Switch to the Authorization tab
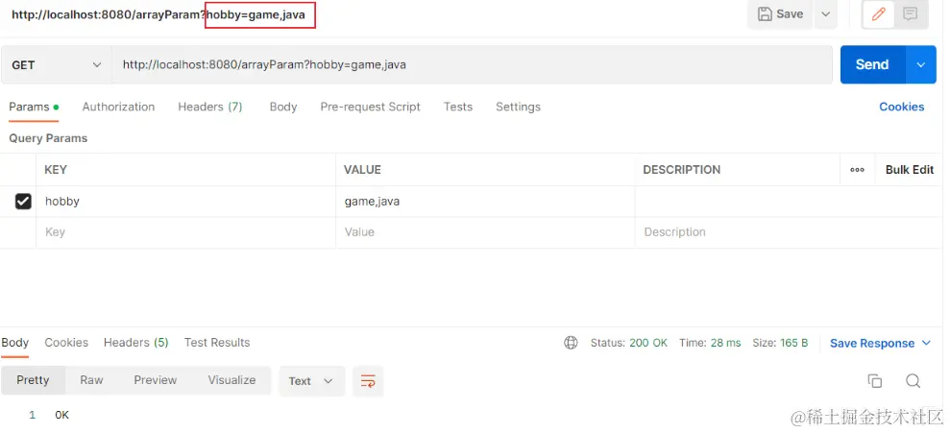950x433 pixels. tap(118, 108)
